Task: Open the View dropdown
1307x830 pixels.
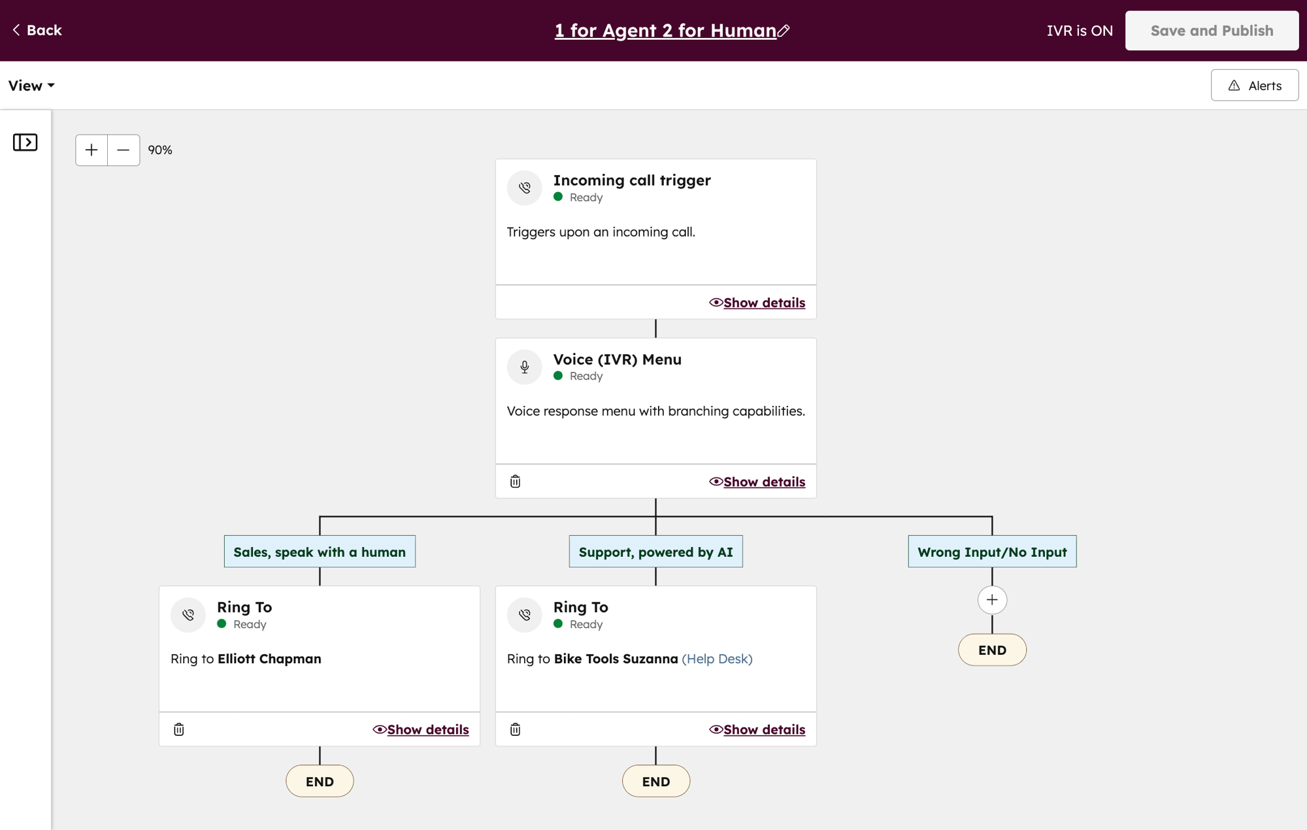Action: (31, 85)
